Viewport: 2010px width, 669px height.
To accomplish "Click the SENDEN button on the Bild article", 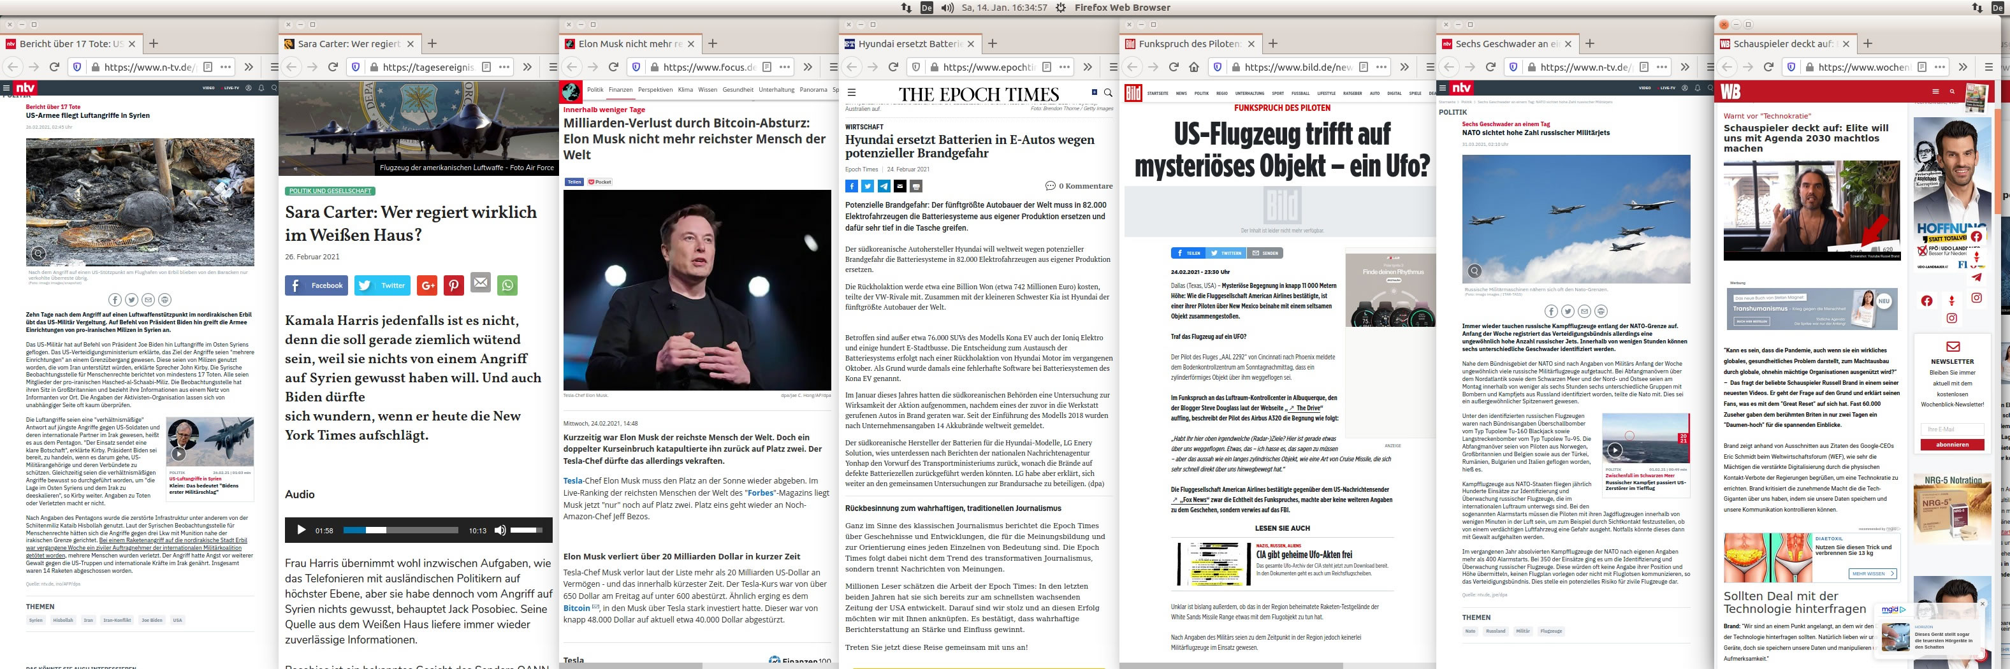I will pos(1265,254).
